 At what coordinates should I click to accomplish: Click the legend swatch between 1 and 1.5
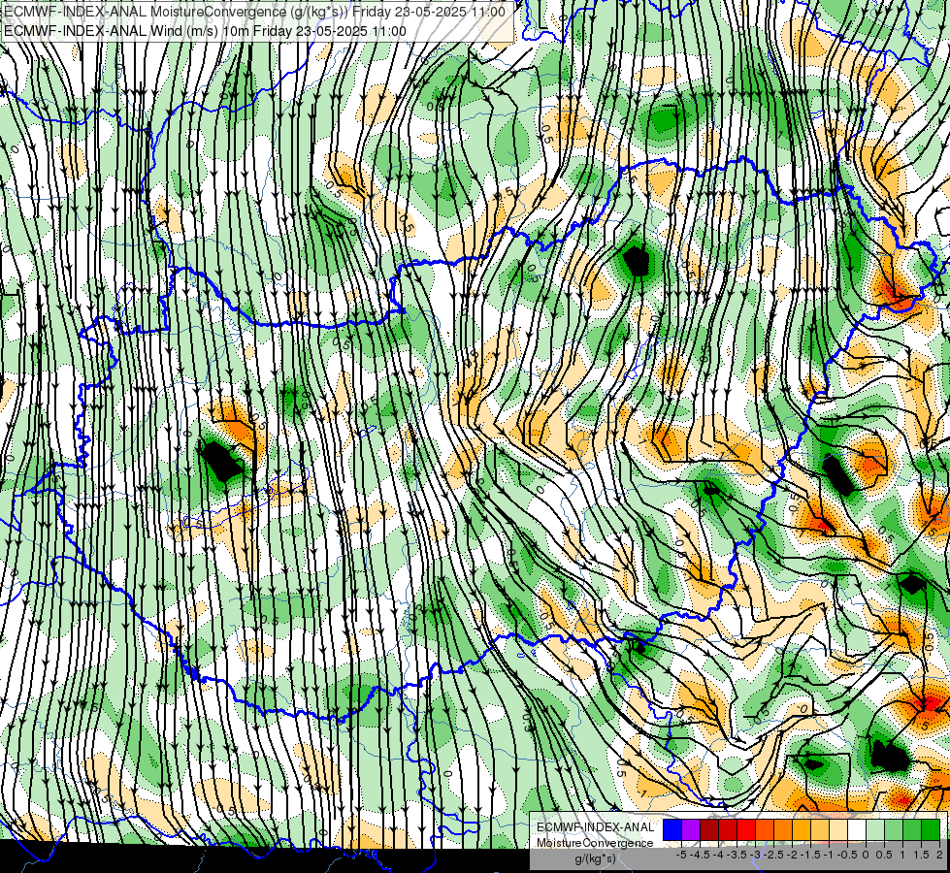(912, 830)
